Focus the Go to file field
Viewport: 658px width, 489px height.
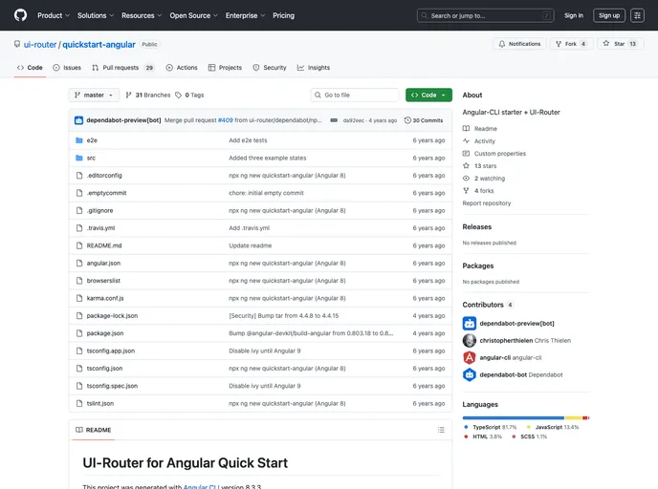click(354, 96)
